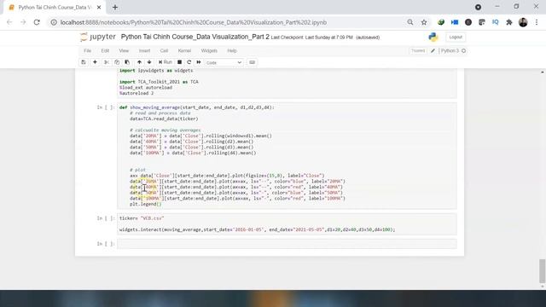546x307 pixels.
Task: Close the Python Tai Chinh Course tab
Action: [x=99, y=8]
